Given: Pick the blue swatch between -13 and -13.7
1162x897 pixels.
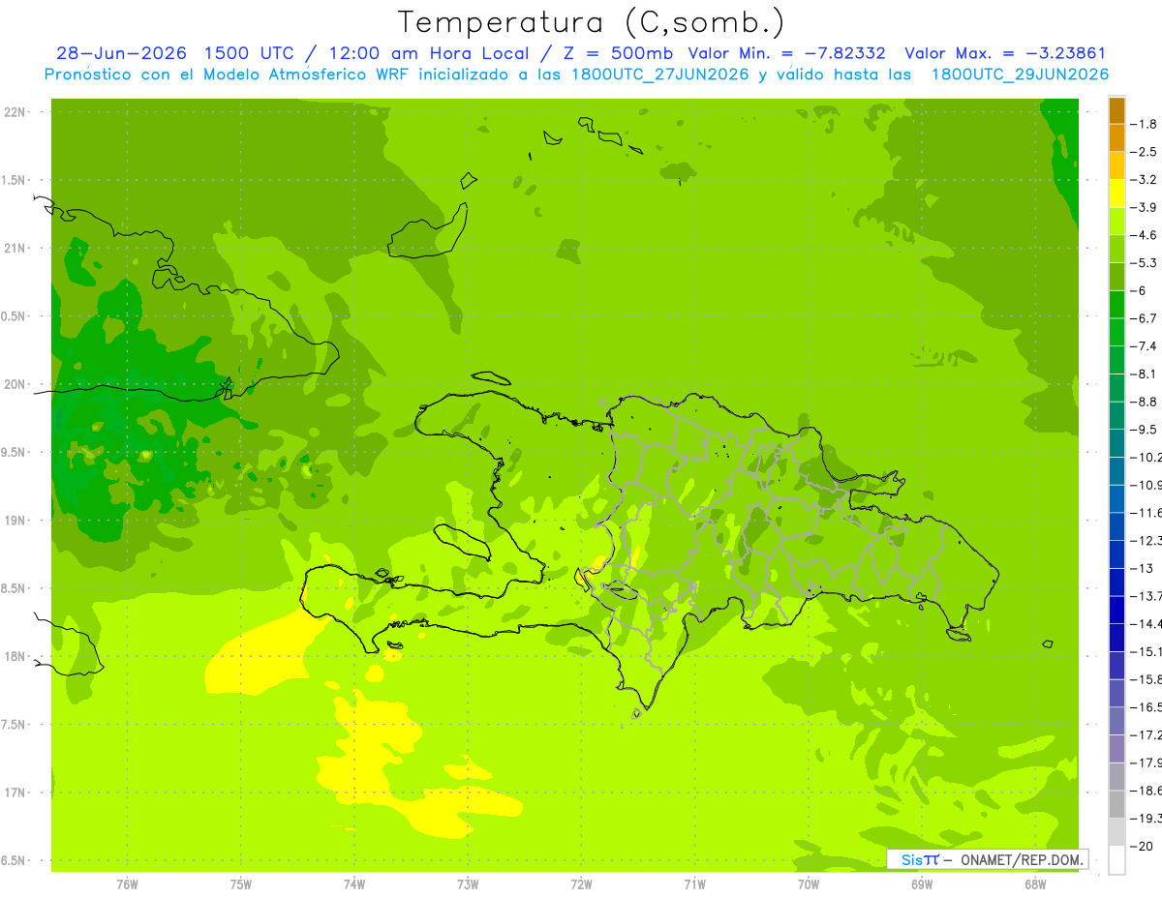Looking at the screenshot, I should [x=1116, y=583].
